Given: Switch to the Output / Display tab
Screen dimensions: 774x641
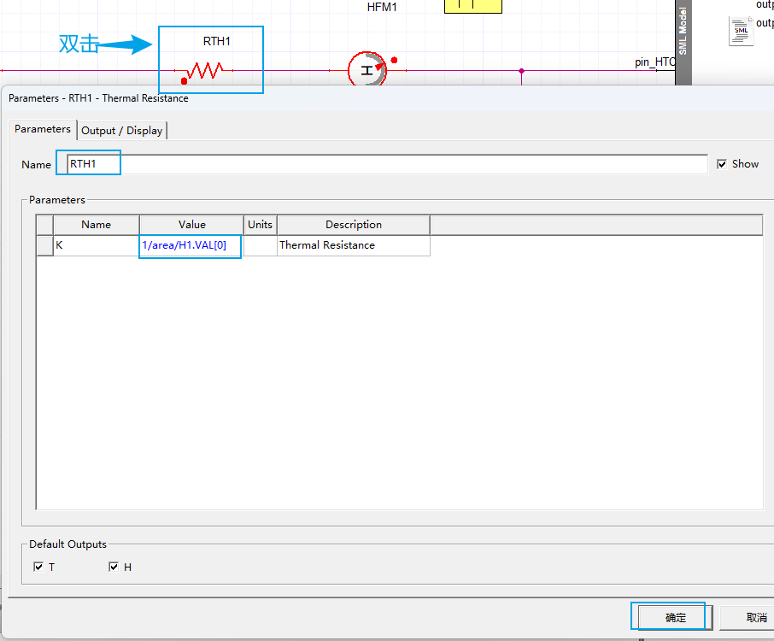Looking at the screenshot, I should (121, 130).
